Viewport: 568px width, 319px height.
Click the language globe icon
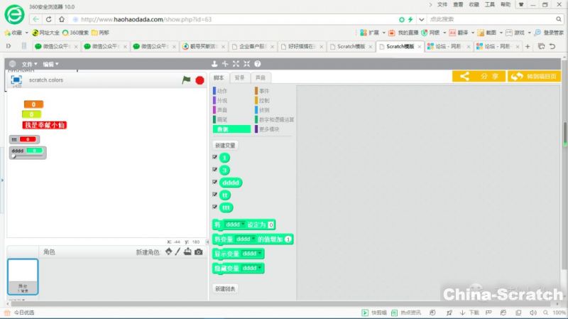[12, 64]
